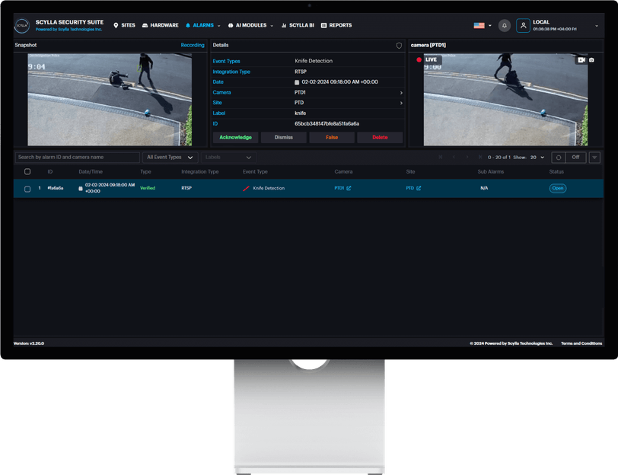Open the filter funnel icon
This screenshot has width=618, height=475.
point(594,158)
